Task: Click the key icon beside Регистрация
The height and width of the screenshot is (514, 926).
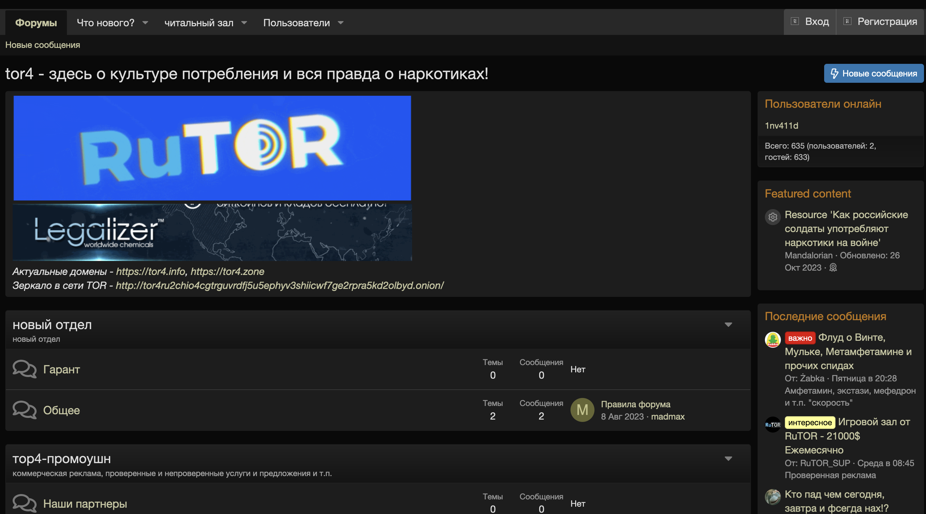Action: (x=848, y=22)
